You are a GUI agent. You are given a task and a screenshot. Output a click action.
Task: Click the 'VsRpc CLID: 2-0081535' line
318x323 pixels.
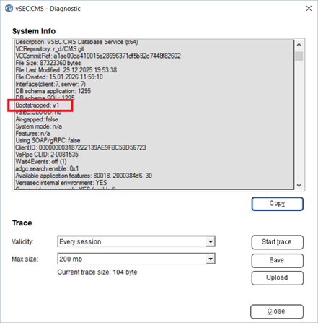[x=47, y=155]
